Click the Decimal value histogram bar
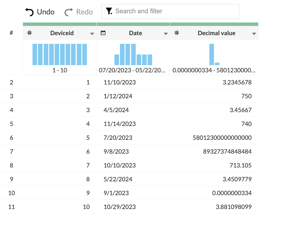 [x=212, y=54]
